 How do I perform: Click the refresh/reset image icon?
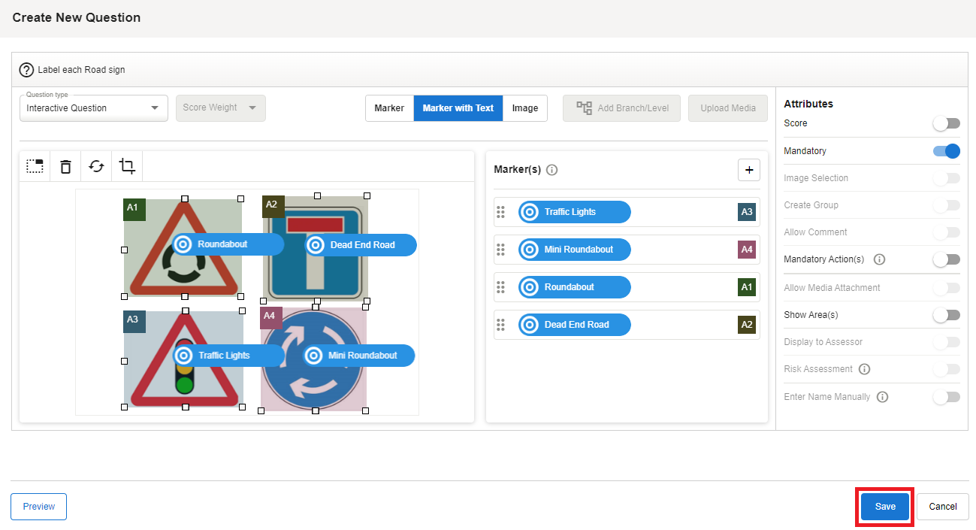pyautogui.click(x=96, y=166)
